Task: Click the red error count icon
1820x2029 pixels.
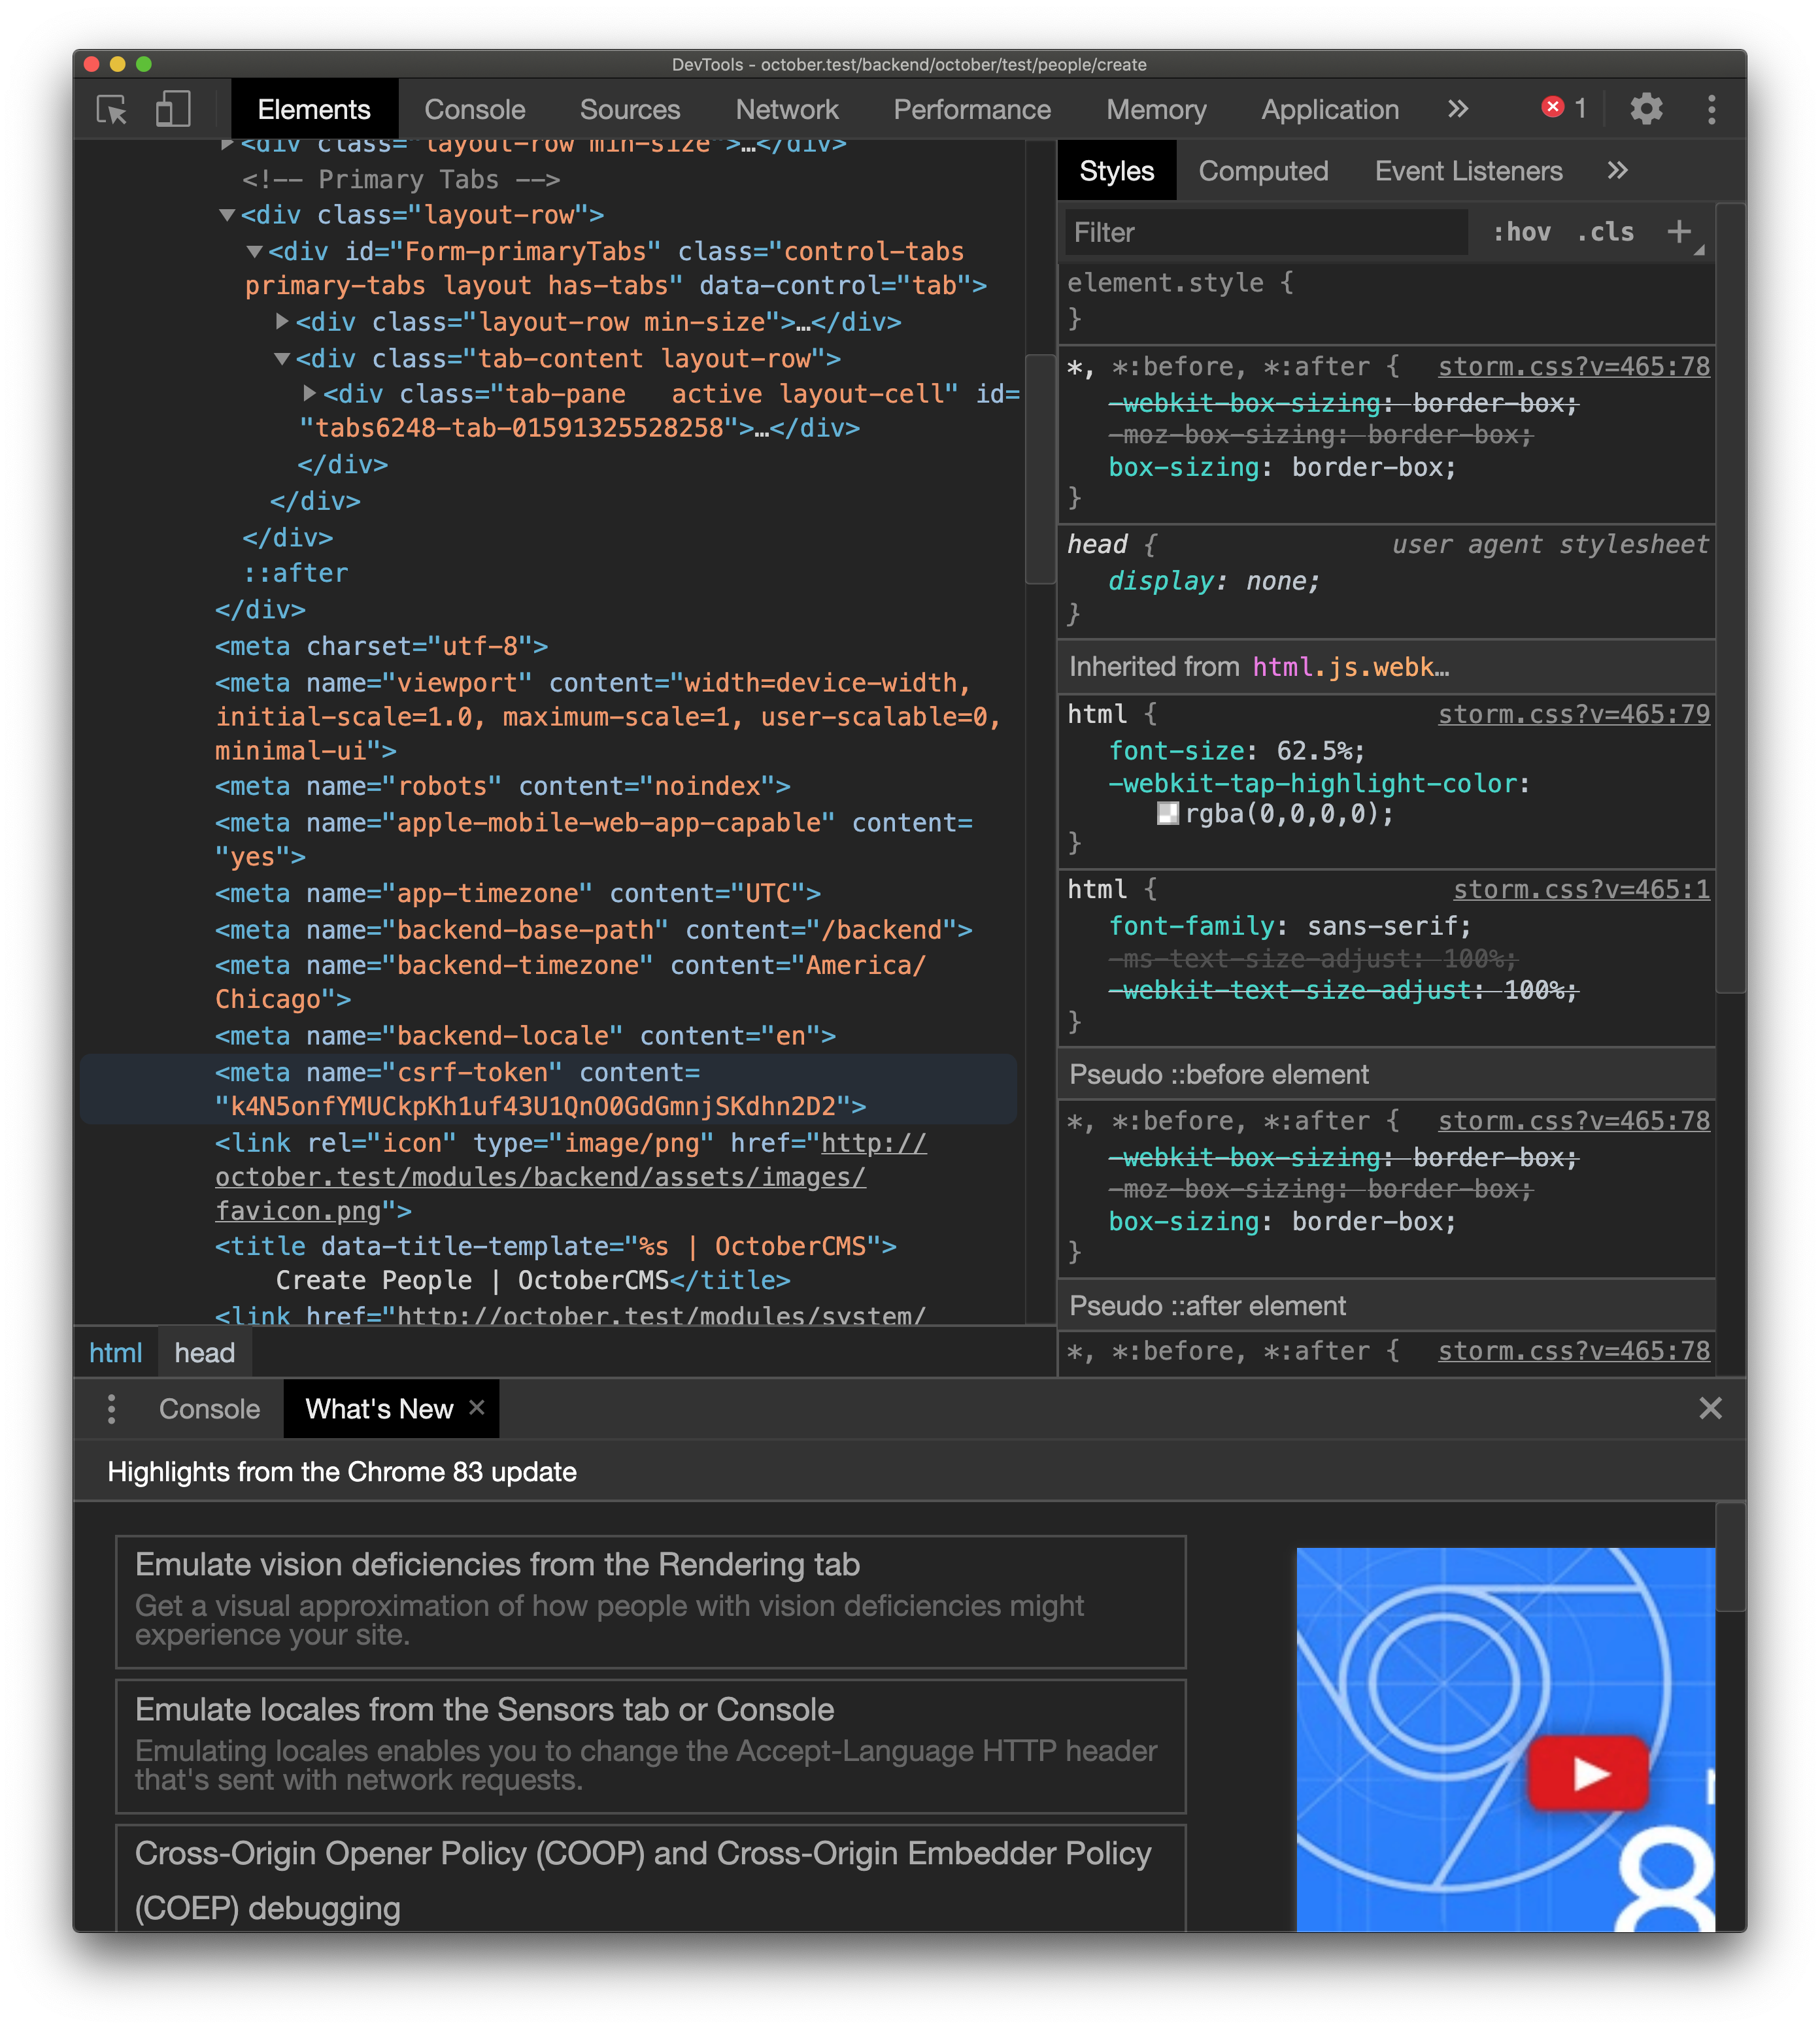Action: (x=1552, y=107)
